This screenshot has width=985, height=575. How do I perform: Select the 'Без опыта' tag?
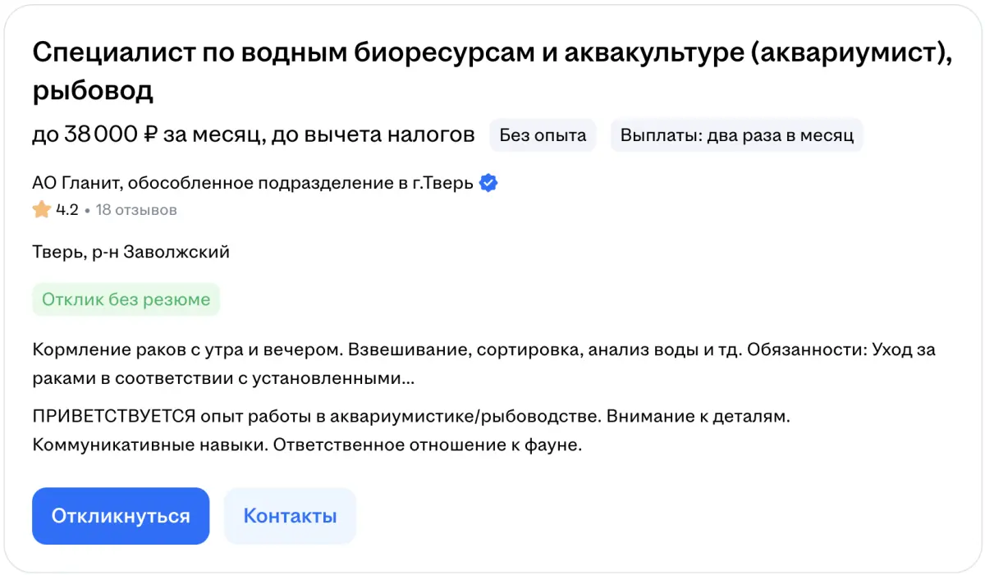pos(543,135)
